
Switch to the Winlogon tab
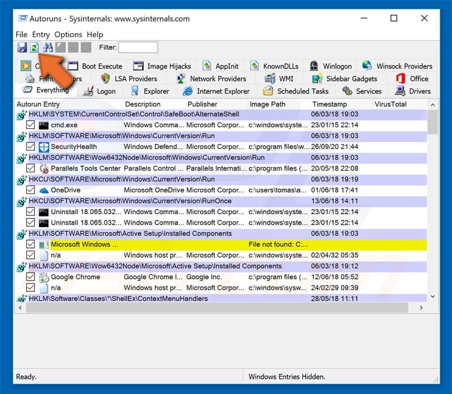pos(331,66)
